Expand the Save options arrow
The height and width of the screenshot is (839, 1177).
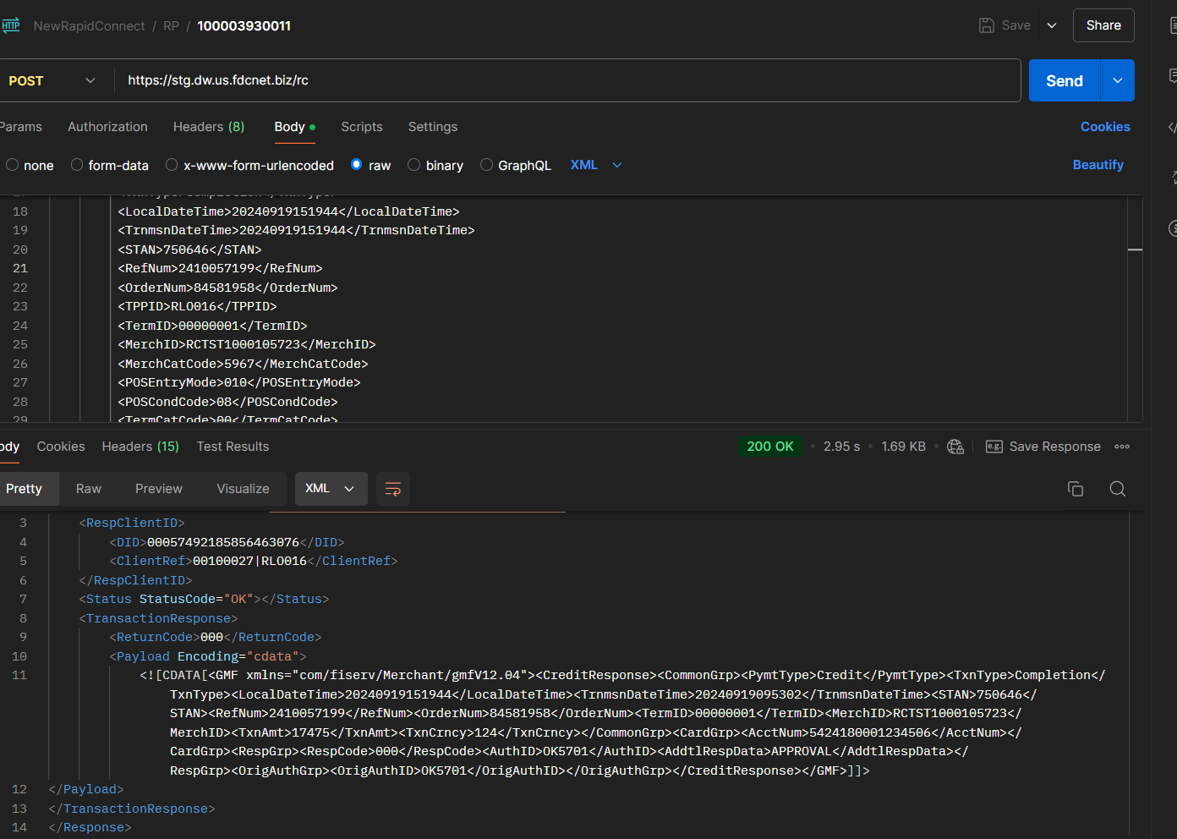coord(1052,25)
